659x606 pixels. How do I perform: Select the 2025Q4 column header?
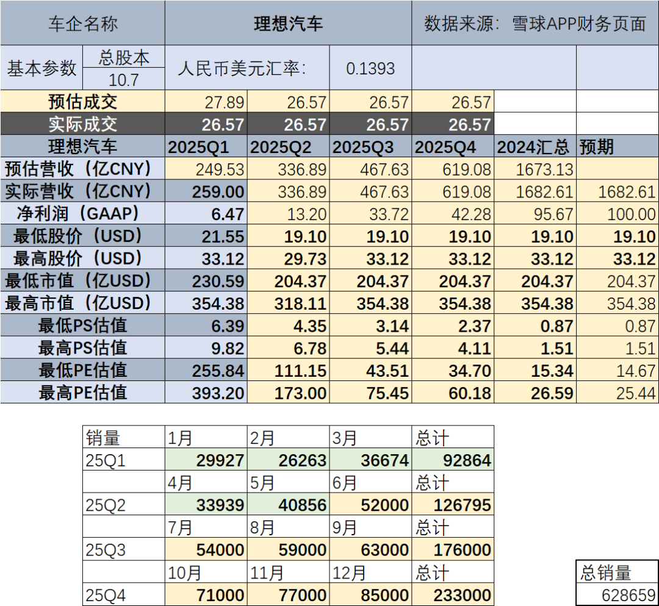453,146
